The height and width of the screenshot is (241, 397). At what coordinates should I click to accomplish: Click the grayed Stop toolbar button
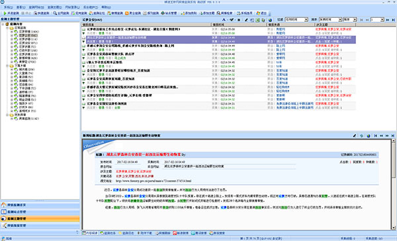point(26,13)
